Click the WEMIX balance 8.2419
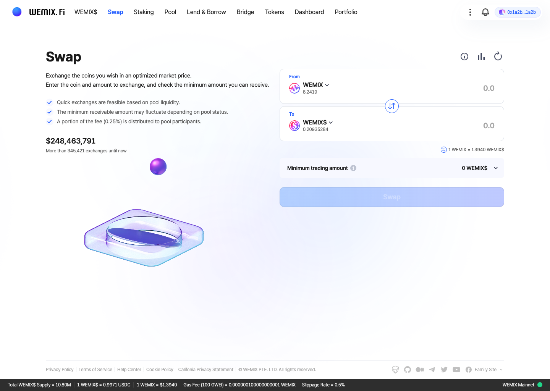 coord(310,92)
